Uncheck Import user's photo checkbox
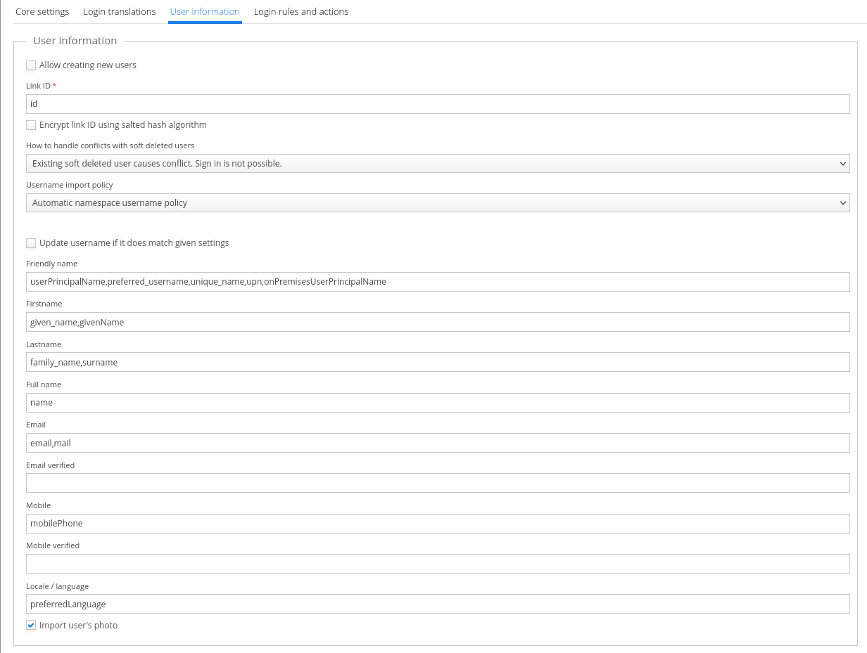Image resolution: width=867 pixels, height=653 pixels. (x=31, y=626)
